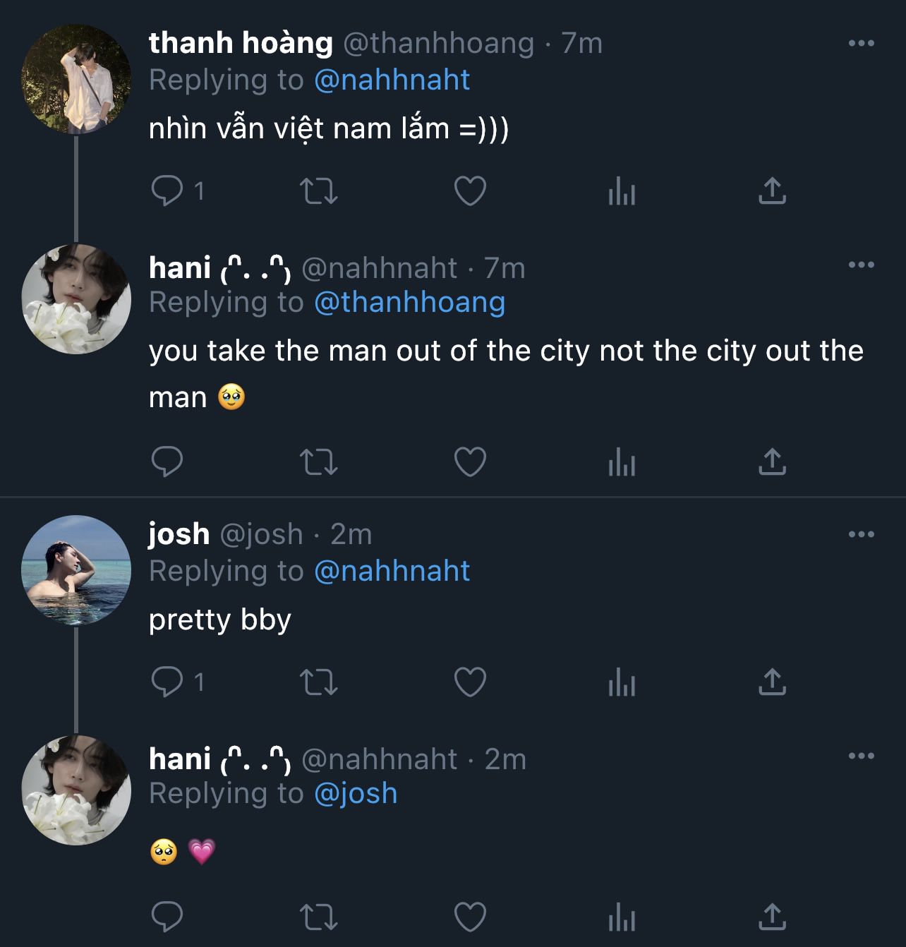Reply to thanh hoàng's tweet
The height and width of the screenshot is (947, 906).
tap(167, 191)
